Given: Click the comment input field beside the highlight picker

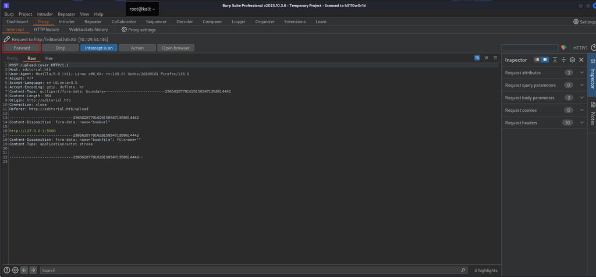Looking at the screenshot, I should [530, 48].
